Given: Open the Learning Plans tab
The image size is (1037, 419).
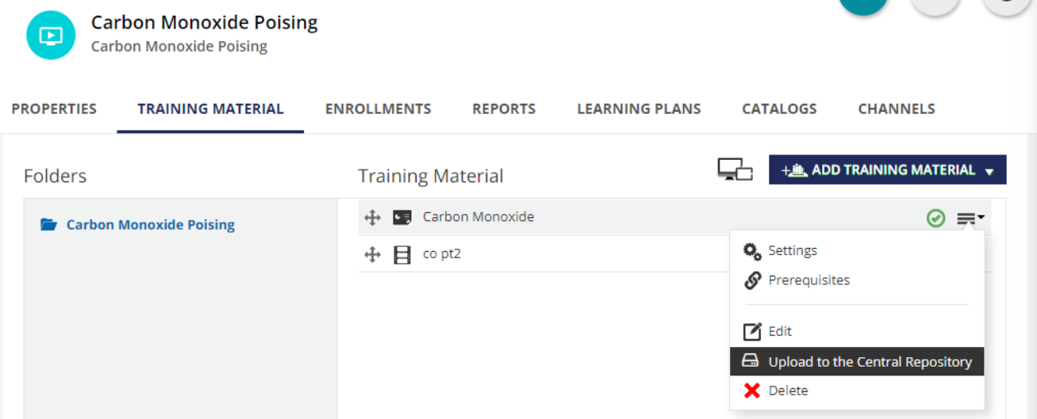Looking at the screenshot, I should pos(639,109).
